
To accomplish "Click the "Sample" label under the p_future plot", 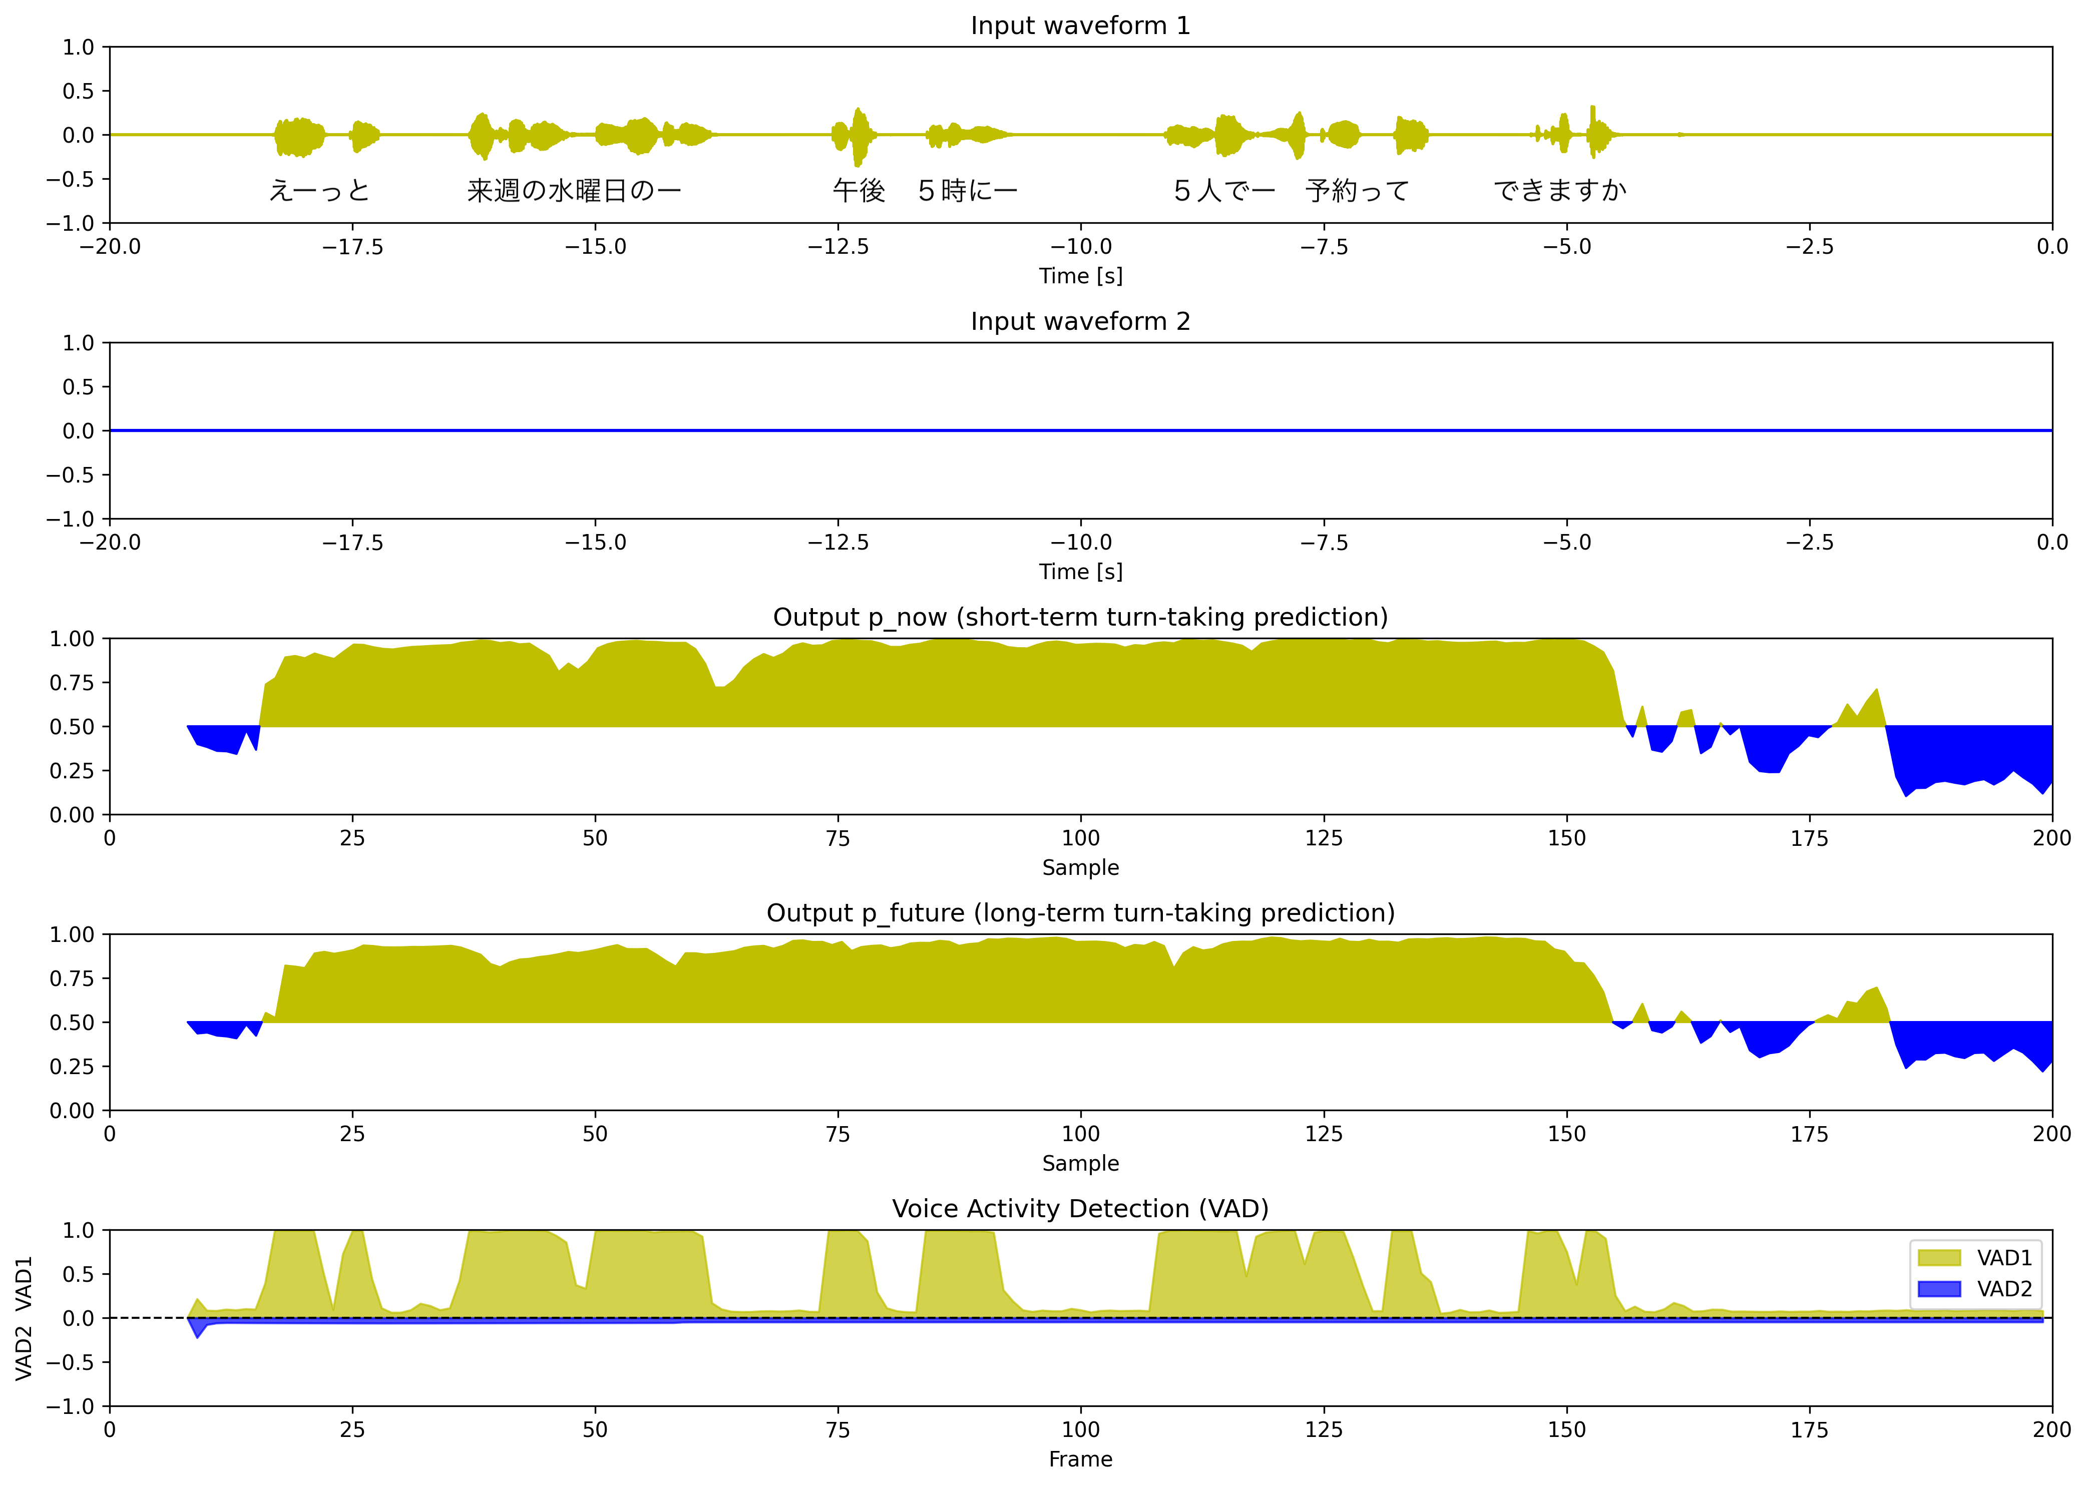I will point(1080,1163).
